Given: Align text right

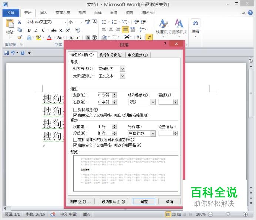Looking at the screenshot, I should [118, 30].
